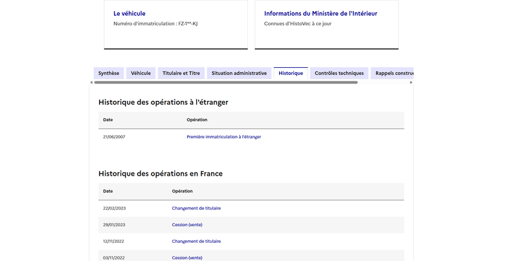Select the Situation administrative tab
Image resolution: width=518 pixels, height=261 pixels.
coord(239,73)
